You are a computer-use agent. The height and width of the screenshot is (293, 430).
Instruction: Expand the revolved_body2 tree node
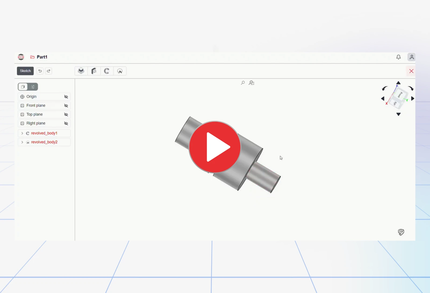point(22,142)
